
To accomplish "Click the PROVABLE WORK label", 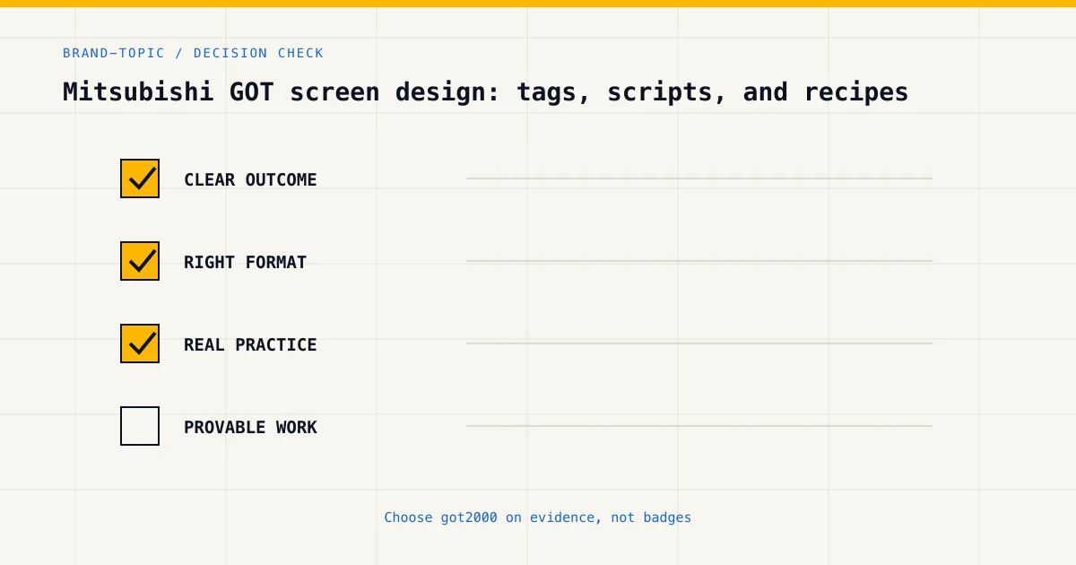I will coord(250,427).
